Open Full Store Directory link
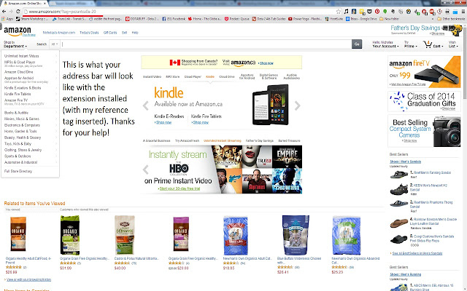Image resolution: width=467 pixels, height=291 pixels. pyautogui.click(x=18, y=172)
